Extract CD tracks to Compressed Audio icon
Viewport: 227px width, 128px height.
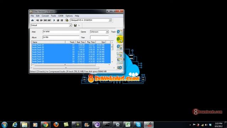120,39
